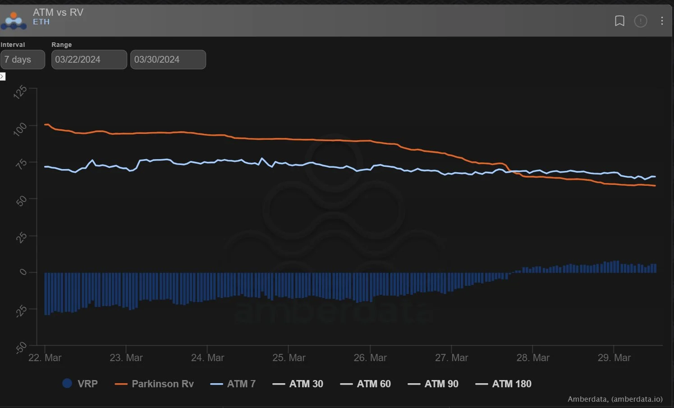Open the info exclamation circle icon
The height and width of the screenshot is (408, 674).
pos(640,21)
